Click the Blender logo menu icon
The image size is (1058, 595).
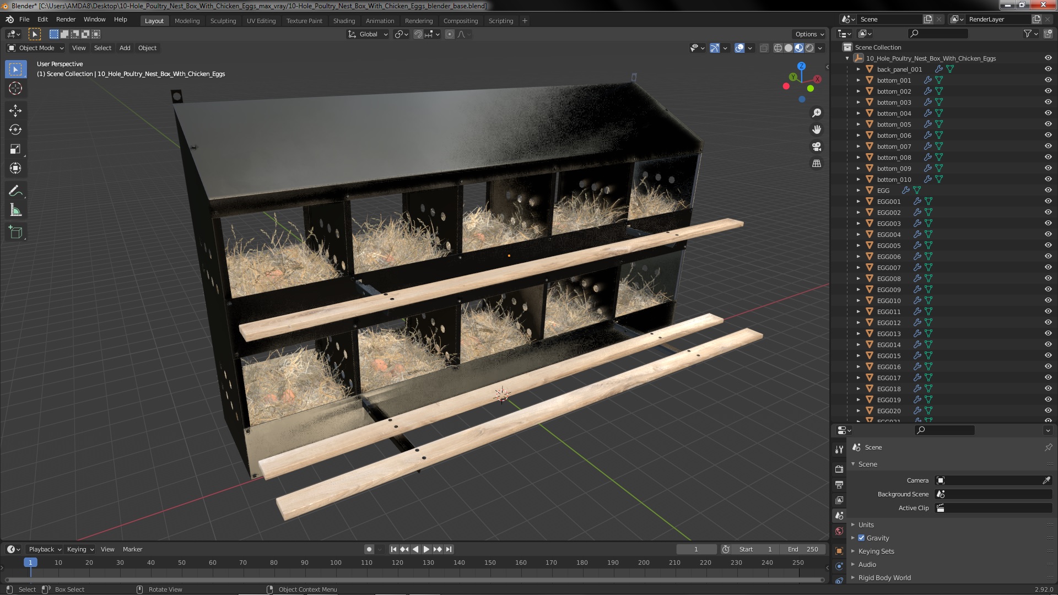tap(10, 19)
